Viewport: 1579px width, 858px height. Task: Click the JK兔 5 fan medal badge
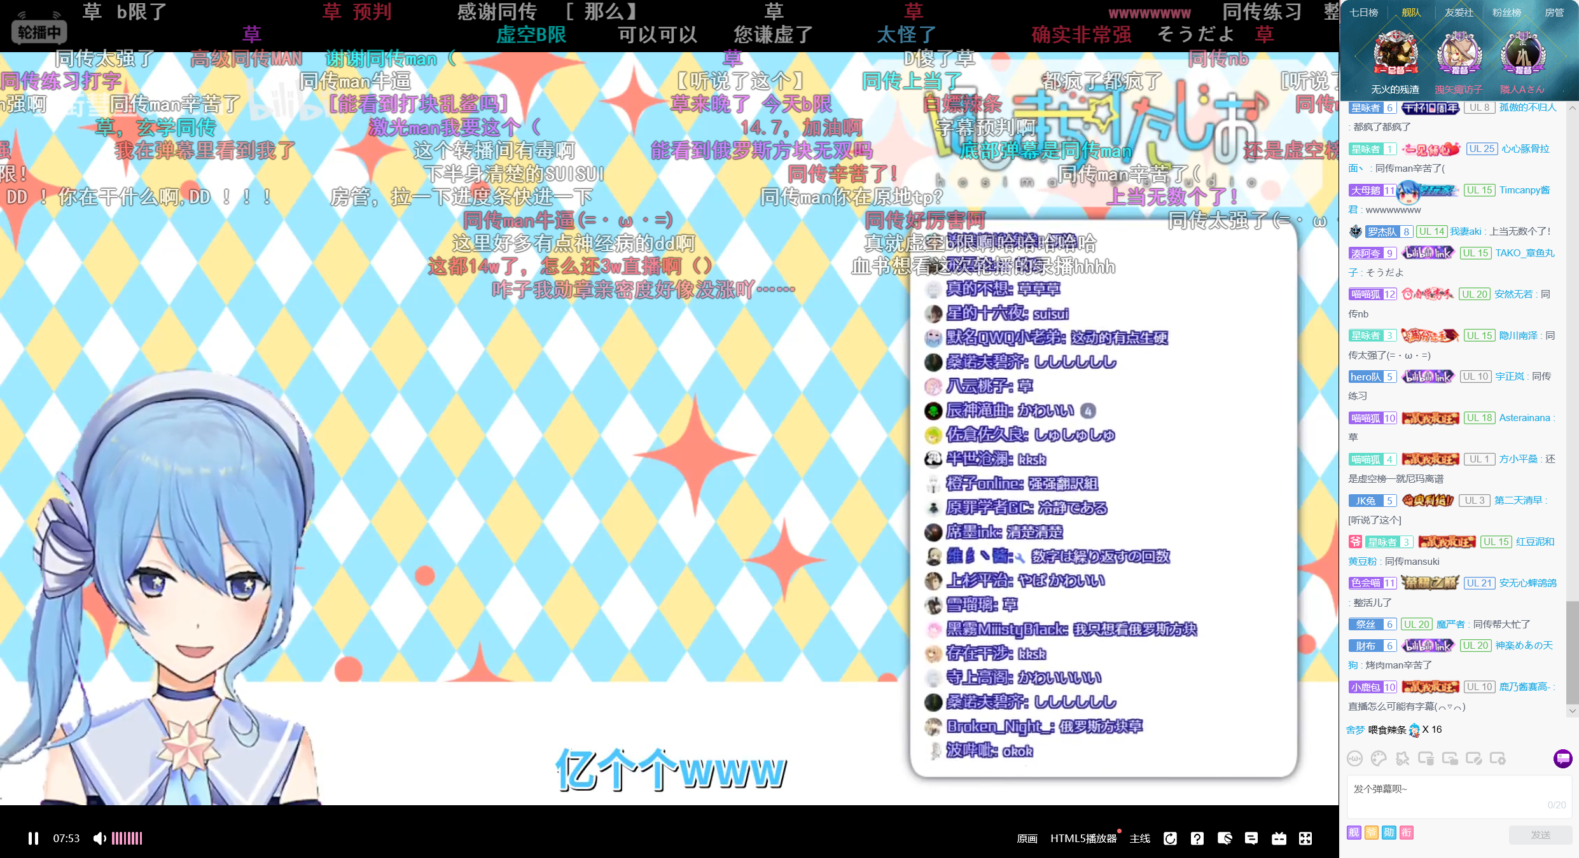pyautogui.click(x=1372, y=501)
